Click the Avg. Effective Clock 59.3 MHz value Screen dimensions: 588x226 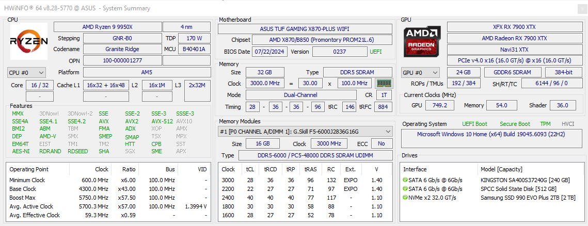pyautogui.click(x=97, y=215)
